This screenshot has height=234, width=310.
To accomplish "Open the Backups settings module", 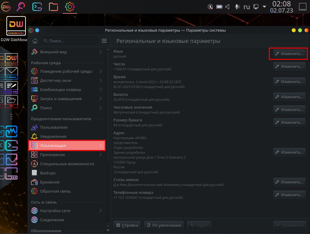I will (48, 173).
